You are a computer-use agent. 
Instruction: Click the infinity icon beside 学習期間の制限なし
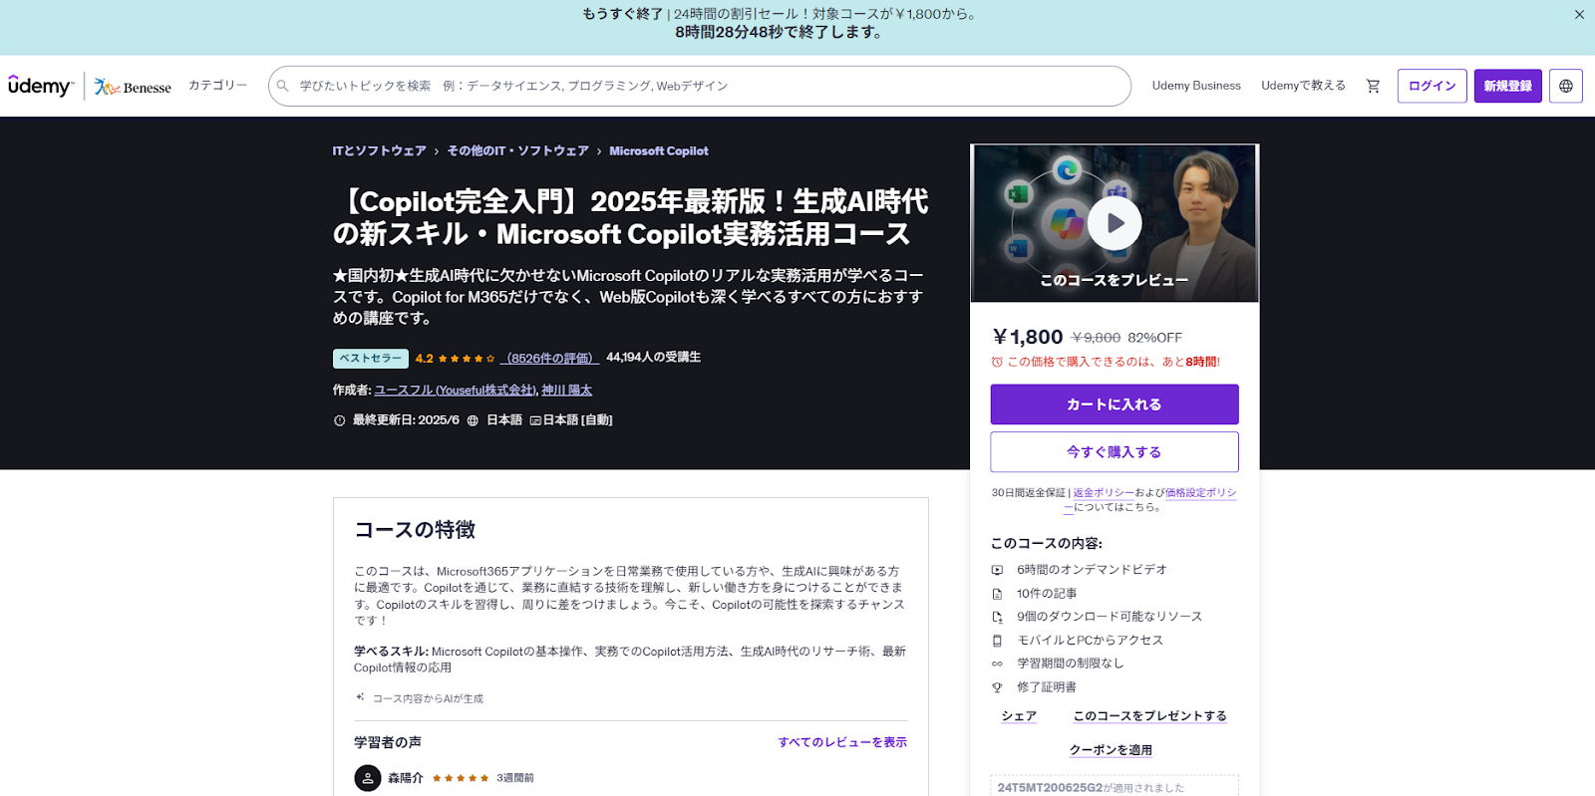[x=997, y=663]
